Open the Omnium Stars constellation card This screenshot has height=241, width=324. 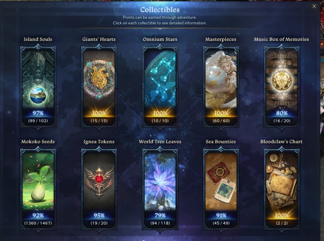tap(160, 87)
